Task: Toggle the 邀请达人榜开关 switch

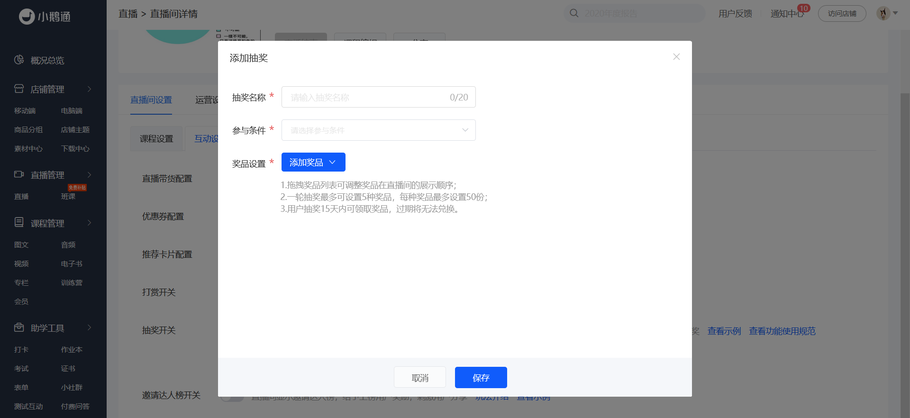Action: click(231, 398)
